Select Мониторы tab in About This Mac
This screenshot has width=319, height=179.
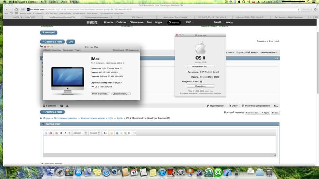pos(56,50)
